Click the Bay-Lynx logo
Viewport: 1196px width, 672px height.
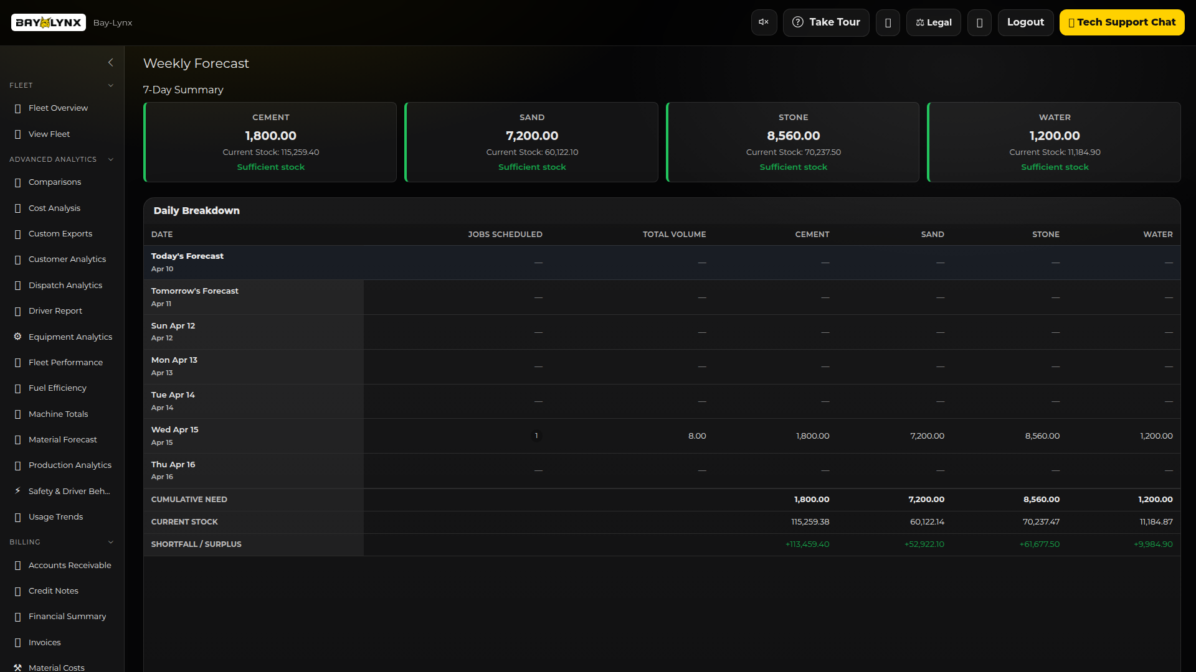point(49,22)
